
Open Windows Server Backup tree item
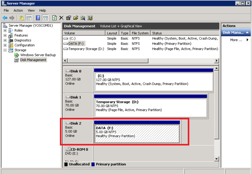tap(38, 55)
